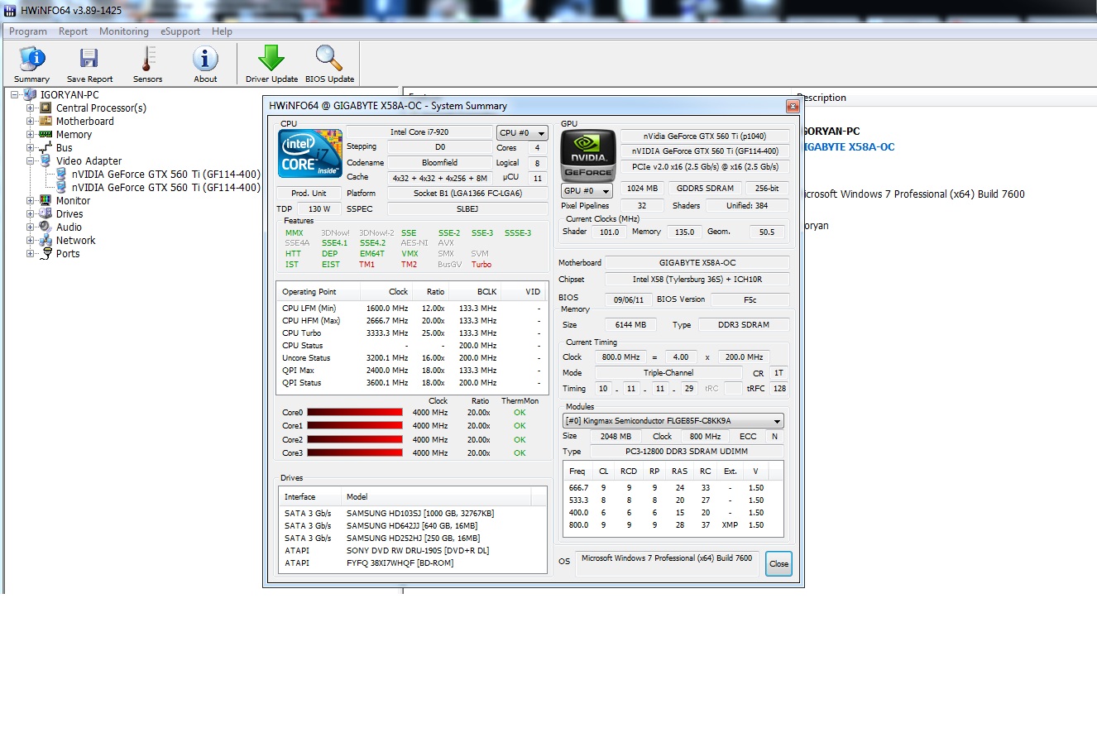The image size is (1097, 742).
Task: Open the Help menu
Action: [222, 31]
